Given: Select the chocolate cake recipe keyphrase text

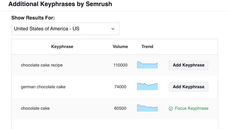Looking at the screenshot, I should pyautogui.click(x=42, y=65).
